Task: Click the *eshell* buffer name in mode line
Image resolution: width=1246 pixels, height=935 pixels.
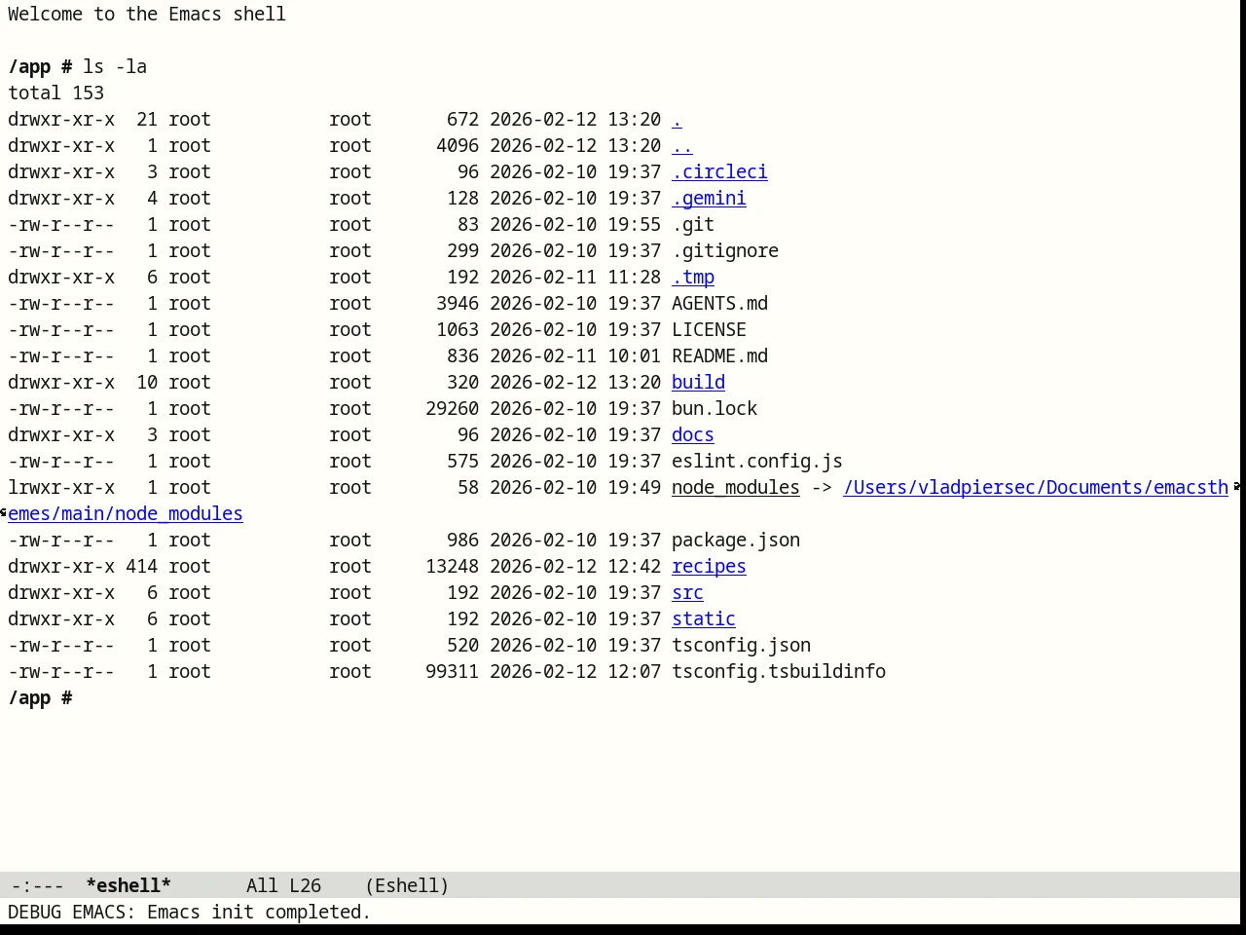Action: tap(128, 885)
